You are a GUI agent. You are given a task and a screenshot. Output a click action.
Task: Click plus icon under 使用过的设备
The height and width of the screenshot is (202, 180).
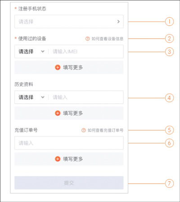[58, 67]
